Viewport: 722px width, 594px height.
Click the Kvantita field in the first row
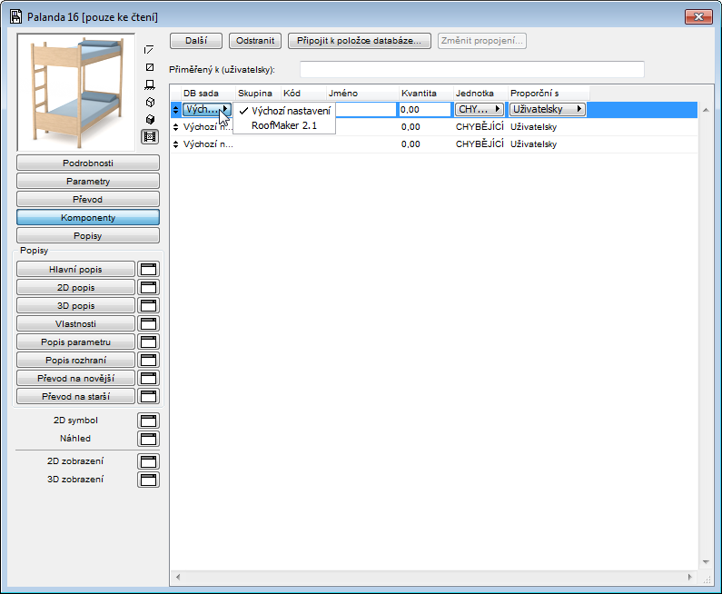[x=424, y=110]
